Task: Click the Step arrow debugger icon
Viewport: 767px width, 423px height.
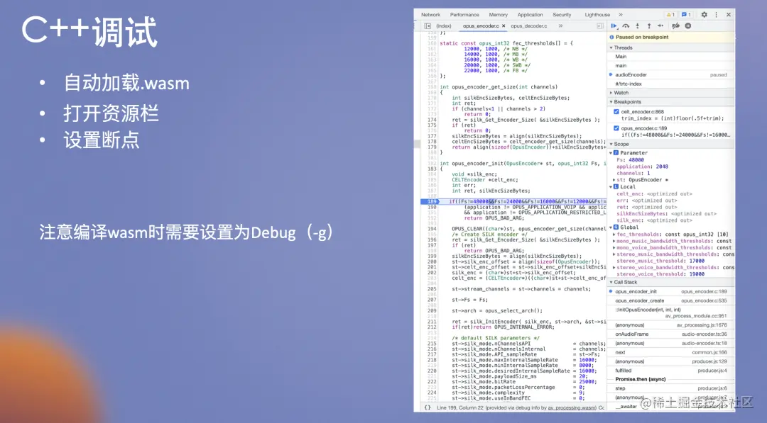Action: (x=660, y=26)
